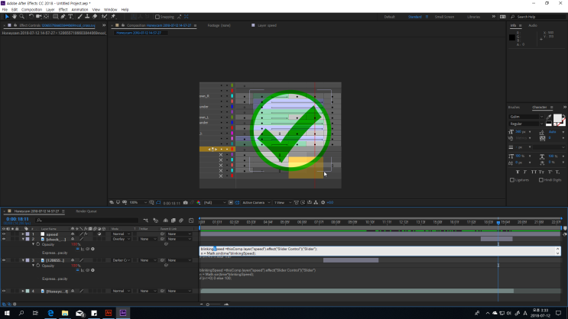Open composition mini-flowchart in timeline
Image resolution: width=568 pixels, height=319 pixels.
coord(145,221)
